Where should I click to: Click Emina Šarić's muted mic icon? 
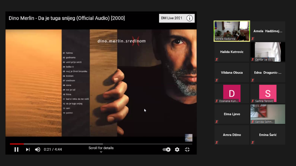tap(253, 142)
